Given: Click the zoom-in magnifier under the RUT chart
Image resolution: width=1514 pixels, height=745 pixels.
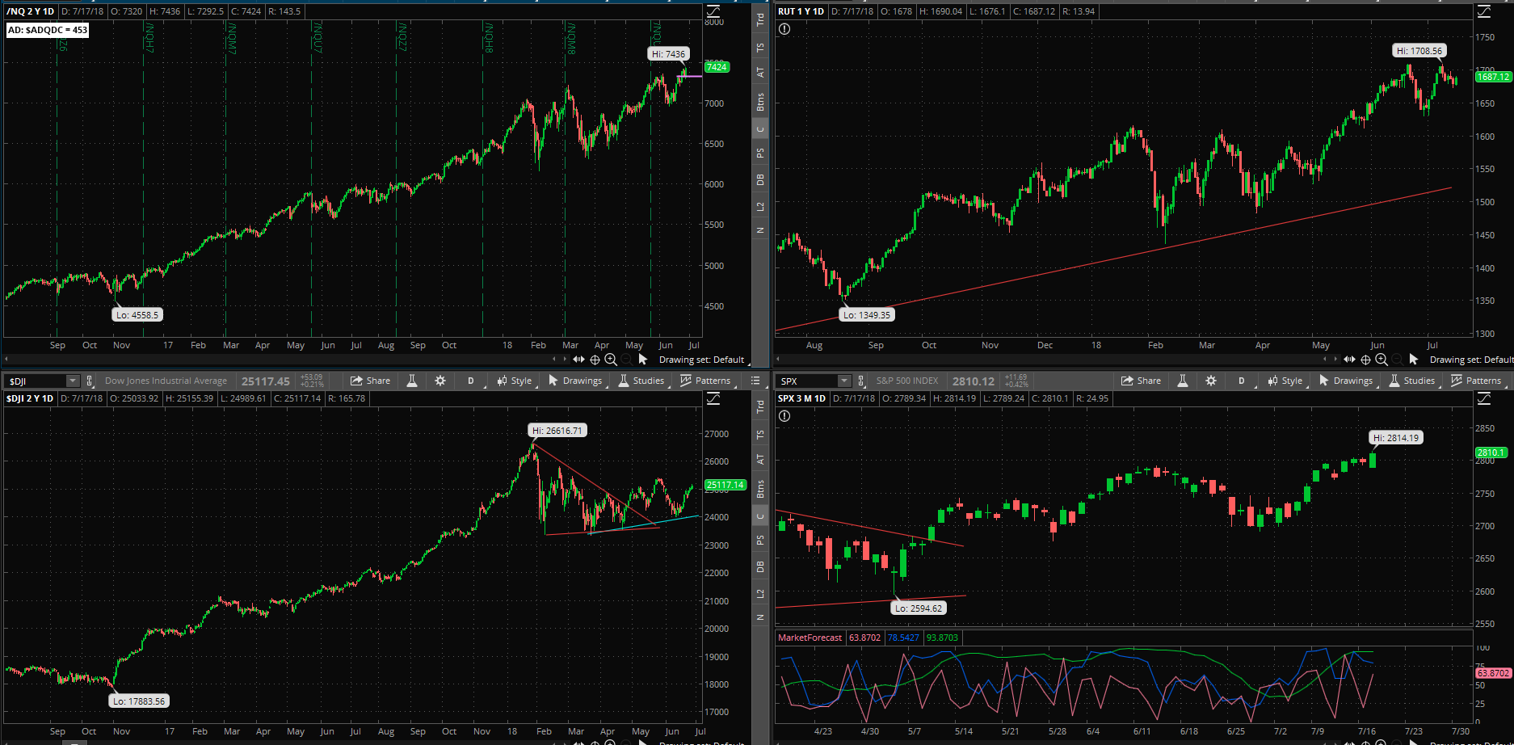Looking at the screenshot, I should point(1382,360).
